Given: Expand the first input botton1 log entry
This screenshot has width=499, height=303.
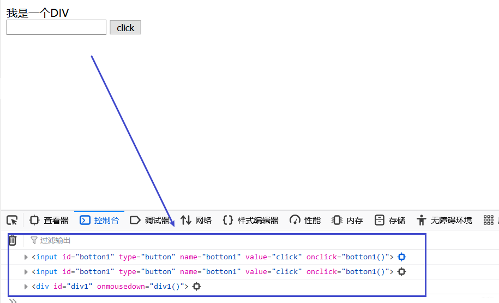Looking at the screenshot, I should 26,257.
